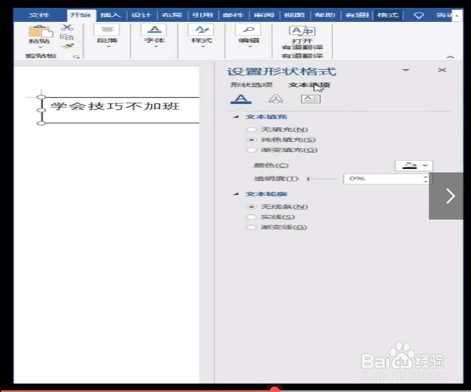Open the Editing (编辑) group icon
Screen dimensions: 471x392
click(x=249, y=30)
